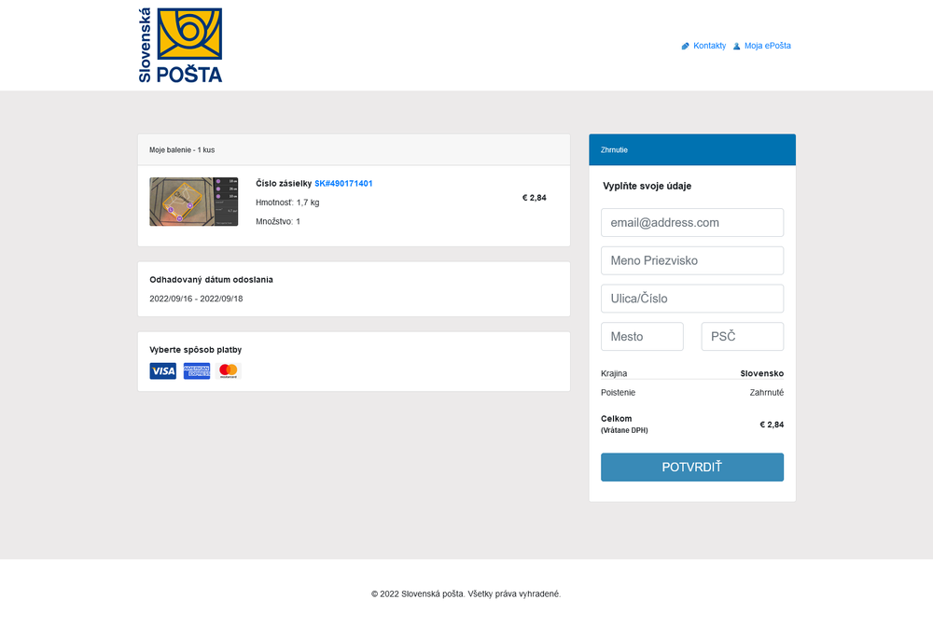
Task: Select the Ulica/Číslo street field
Action: tap(691, 299)
